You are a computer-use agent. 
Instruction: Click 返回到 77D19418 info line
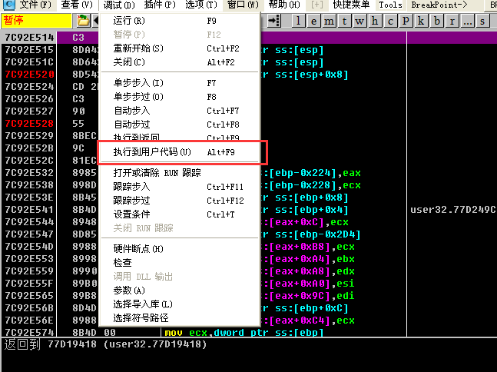coord(105,344)
